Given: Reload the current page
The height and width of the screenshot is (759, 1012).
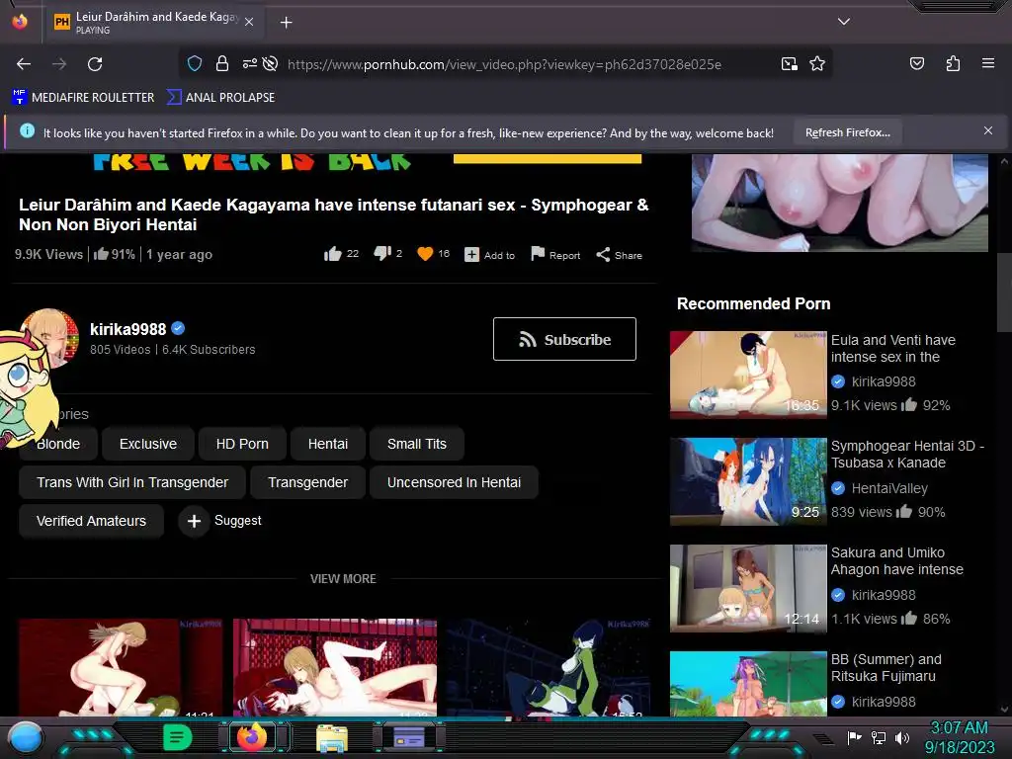Looking at the screenshot, I should [95, 64].
